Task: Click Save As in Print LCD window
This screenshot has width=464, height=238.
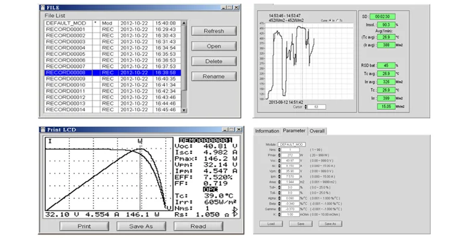Action: pyautogui.click(x=141, y=226)
